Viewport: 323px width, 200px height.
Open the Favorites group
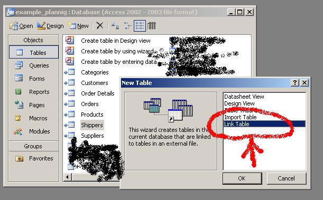click(x=34, y=158)
